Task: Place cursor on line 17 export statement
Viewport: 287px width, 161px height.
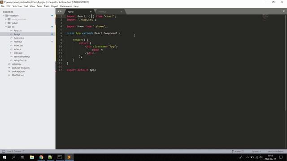Action: (81, 70)
